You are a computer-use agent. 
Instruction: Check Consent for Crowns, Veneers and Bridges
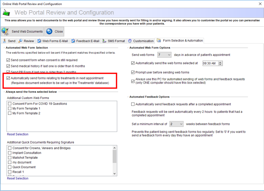(x=10, y=148)
